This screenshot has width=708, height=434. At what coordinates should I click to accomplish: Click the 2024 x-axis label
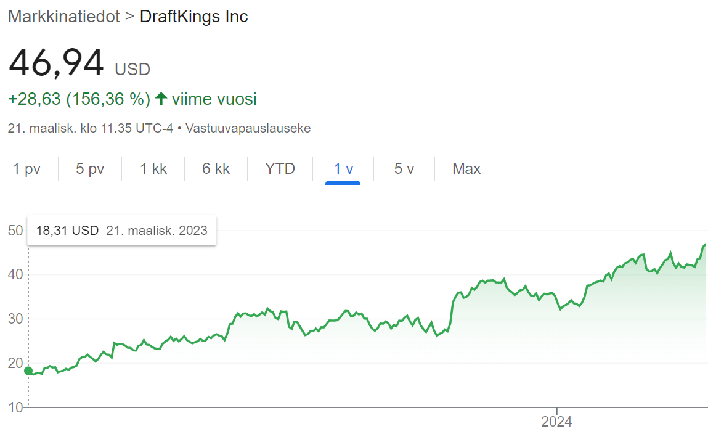click(557, 421)
